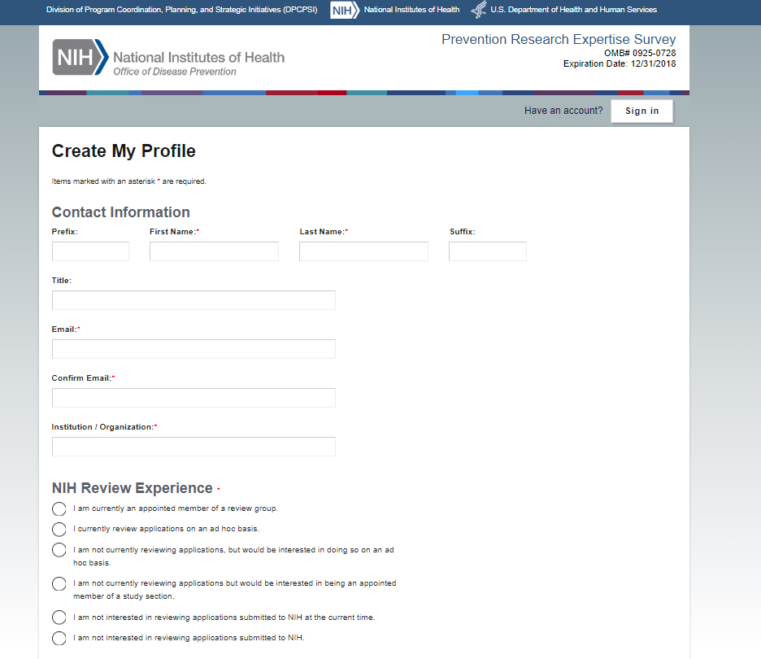
Task: Select 'I am not interested in reviewing applications submitted to NIH.'
Action: pyautogui.click(x=59, y=638)
